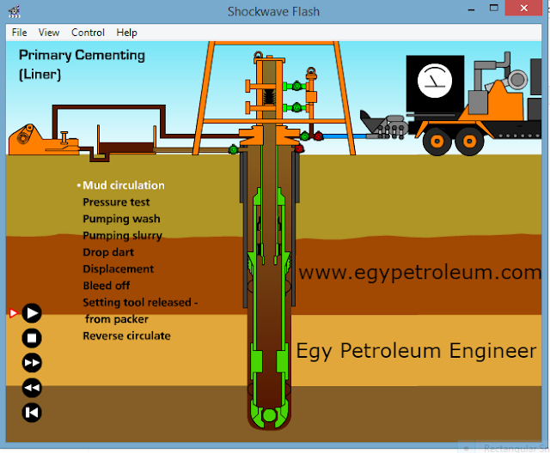Select the Pressure test step
Image resolution: width=550 pixels, height=453 pixels.
tap(116, 202)
